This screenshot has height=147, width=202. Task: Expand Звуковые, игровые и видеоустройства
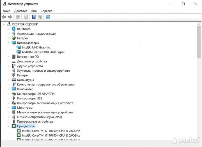click(9, 71)
